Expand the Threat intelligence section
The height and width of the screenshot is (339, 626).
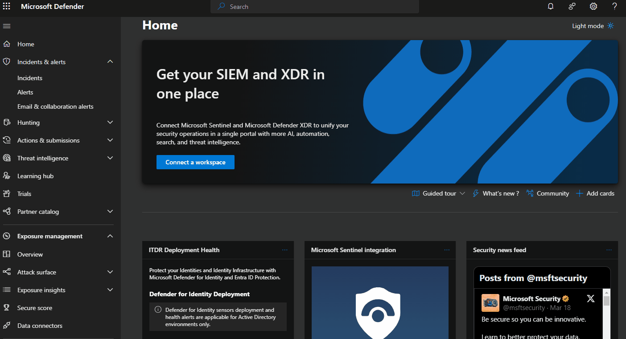pyautogui.click(x=110, y=158)
